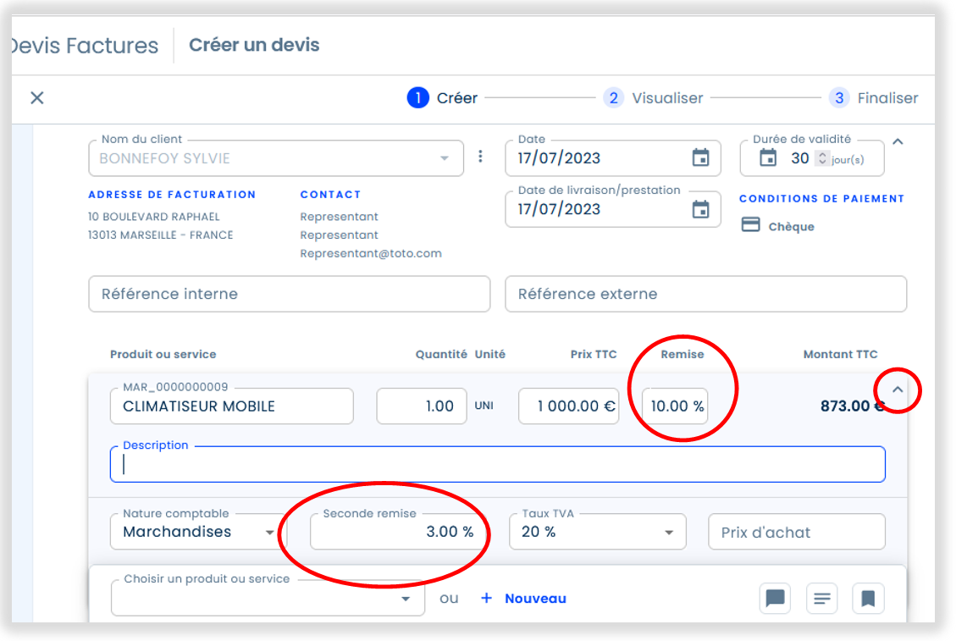This screenshot has height=641, width=956.
Task: Close the quote creation with the X
Action: pos(36,97)
